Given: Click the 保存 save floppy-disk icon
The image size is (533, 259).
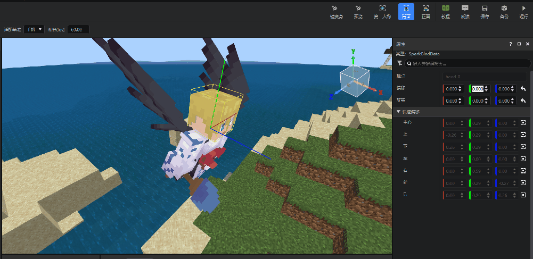Looking at the screenshot, I should pyautogui.click(x=485, y=12).
